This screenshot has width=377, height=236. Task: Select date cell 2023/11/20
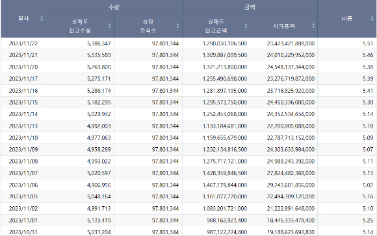[23, 67]
